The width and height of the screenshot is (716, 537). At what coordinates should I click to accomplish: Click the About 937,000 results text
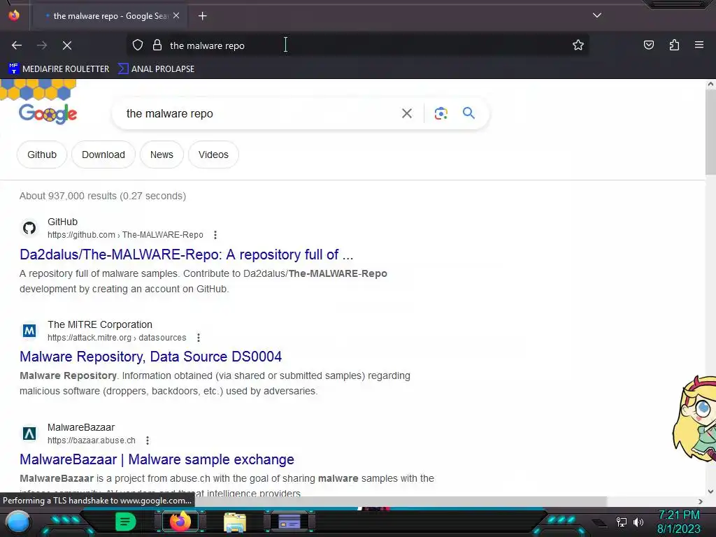click(x=103, y=196)
